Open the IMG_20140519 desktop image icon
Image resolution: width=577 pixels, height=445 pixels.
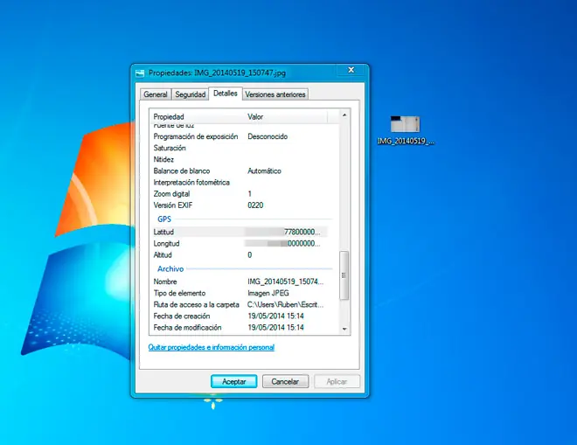pyautogui.click(x=405, y=130)
